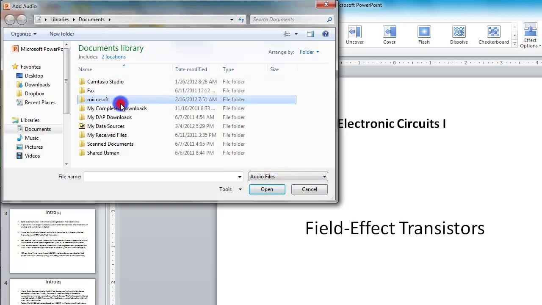Open the Music library
Viewport: 542px width, 305px height.
[31, 138]
